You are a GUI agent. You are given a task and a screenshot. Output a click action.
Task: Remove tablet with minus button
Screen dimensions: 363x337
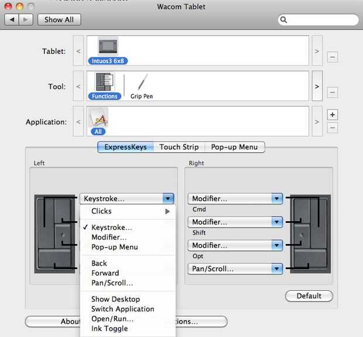(332, 57)
